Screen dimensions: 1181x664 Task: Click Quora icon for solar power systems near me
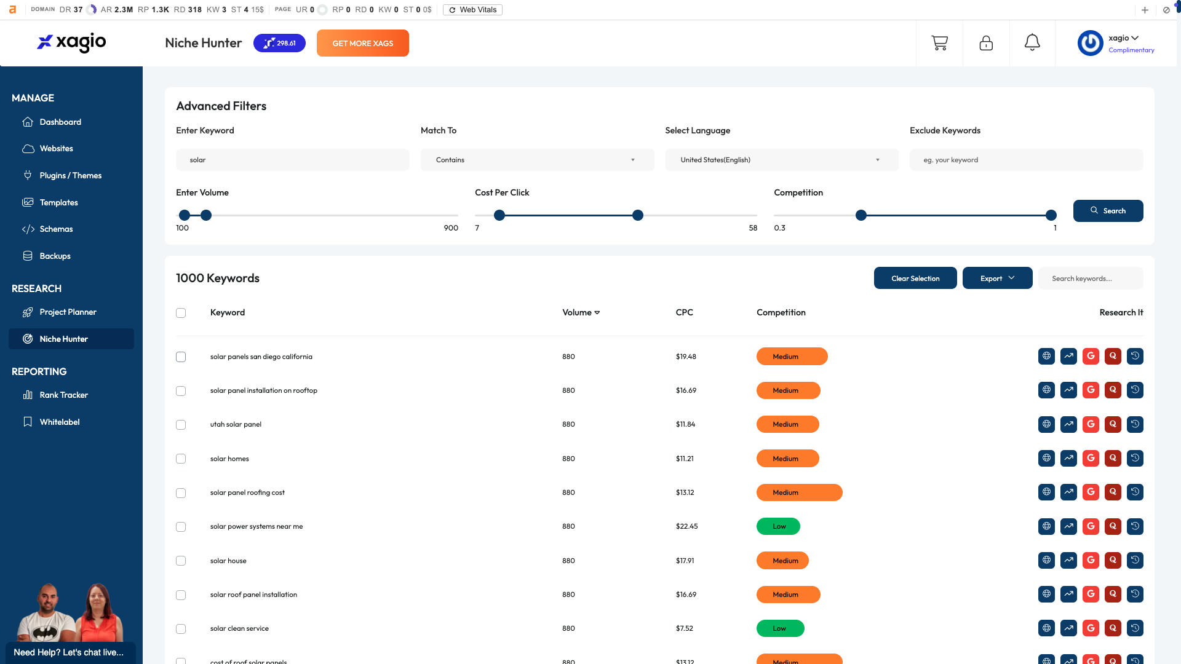click(x=1113, y=526)
